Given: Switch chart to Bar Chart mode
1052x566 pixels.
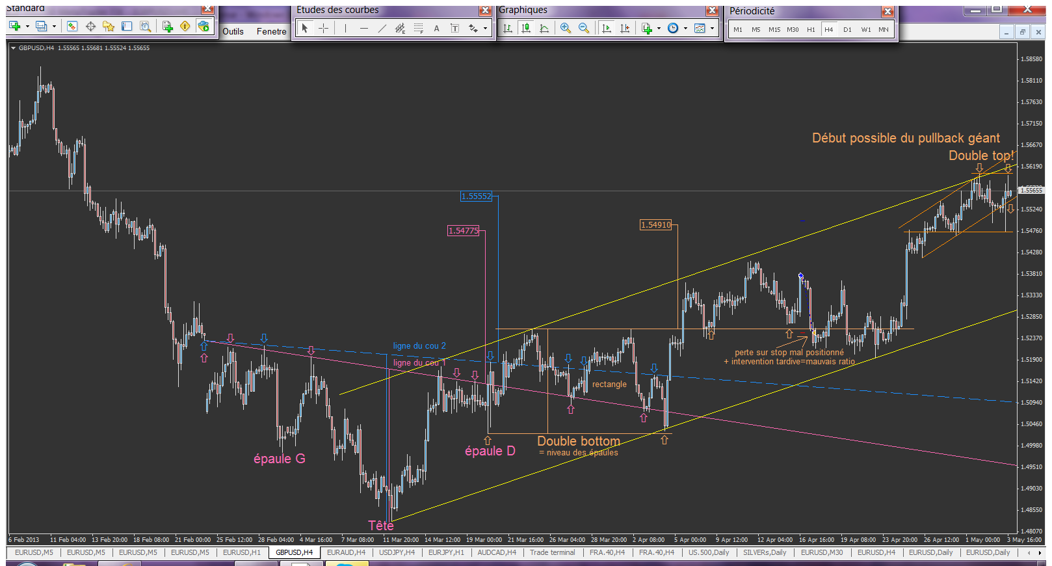Looking at the screenshot, I should tap(508, 28).
